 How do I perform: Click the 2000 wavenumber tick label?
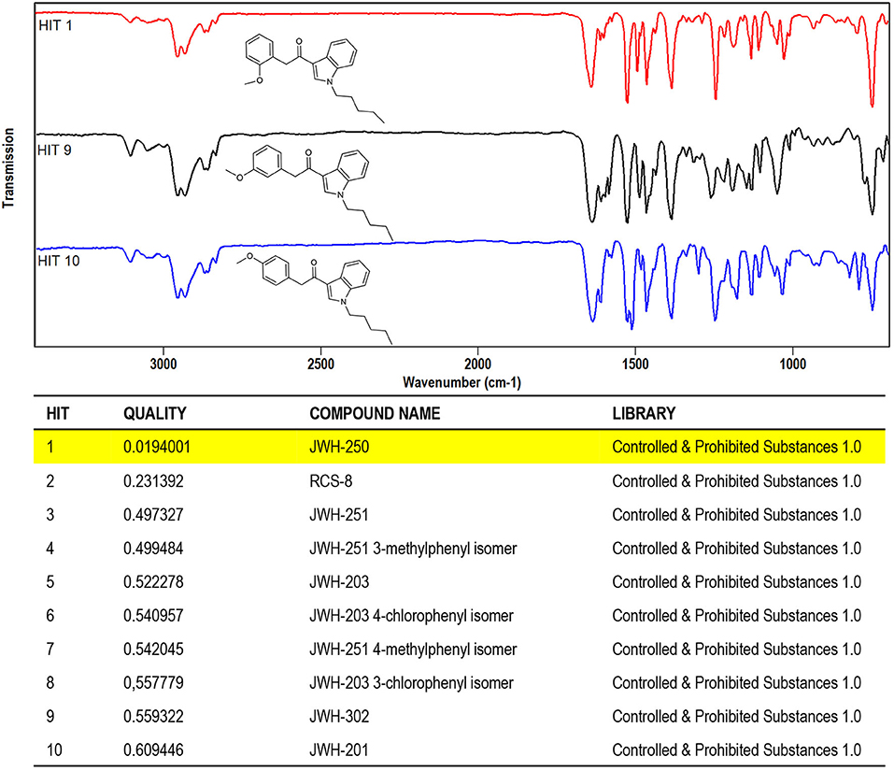pyautogui.click(x=477, y=364)
